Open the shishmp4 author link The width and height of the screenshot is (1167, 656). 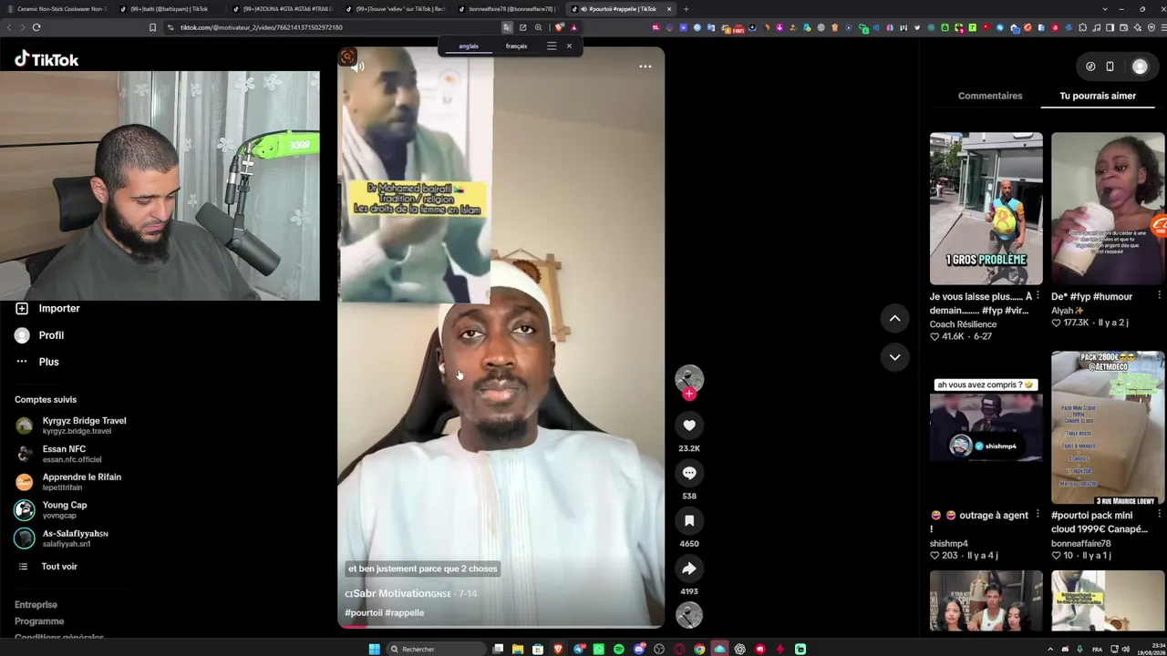click(949, 544)
